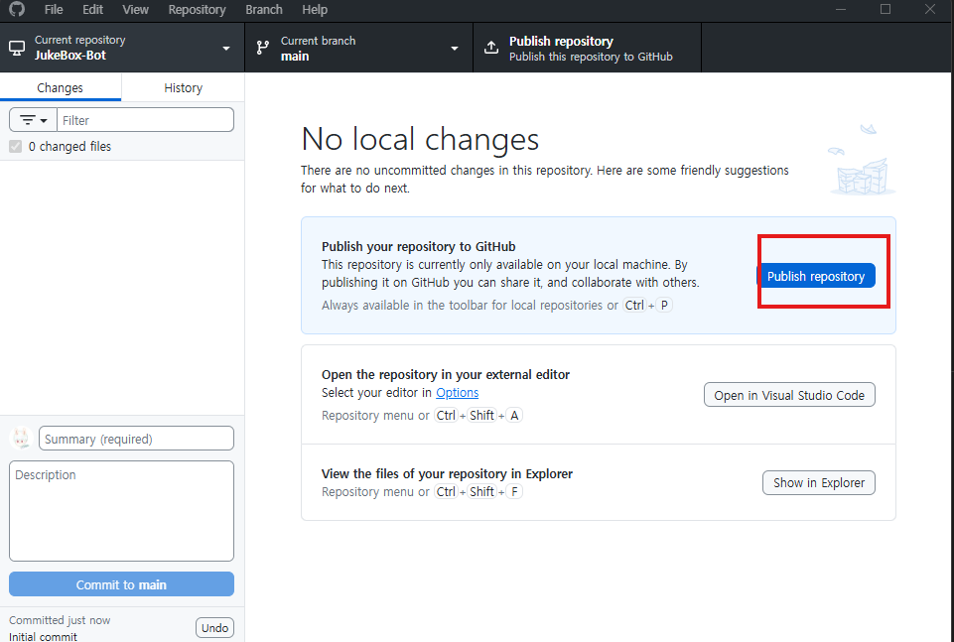Open the Repository menu
This screenshot has height=642, width=954.
point(198,10)
